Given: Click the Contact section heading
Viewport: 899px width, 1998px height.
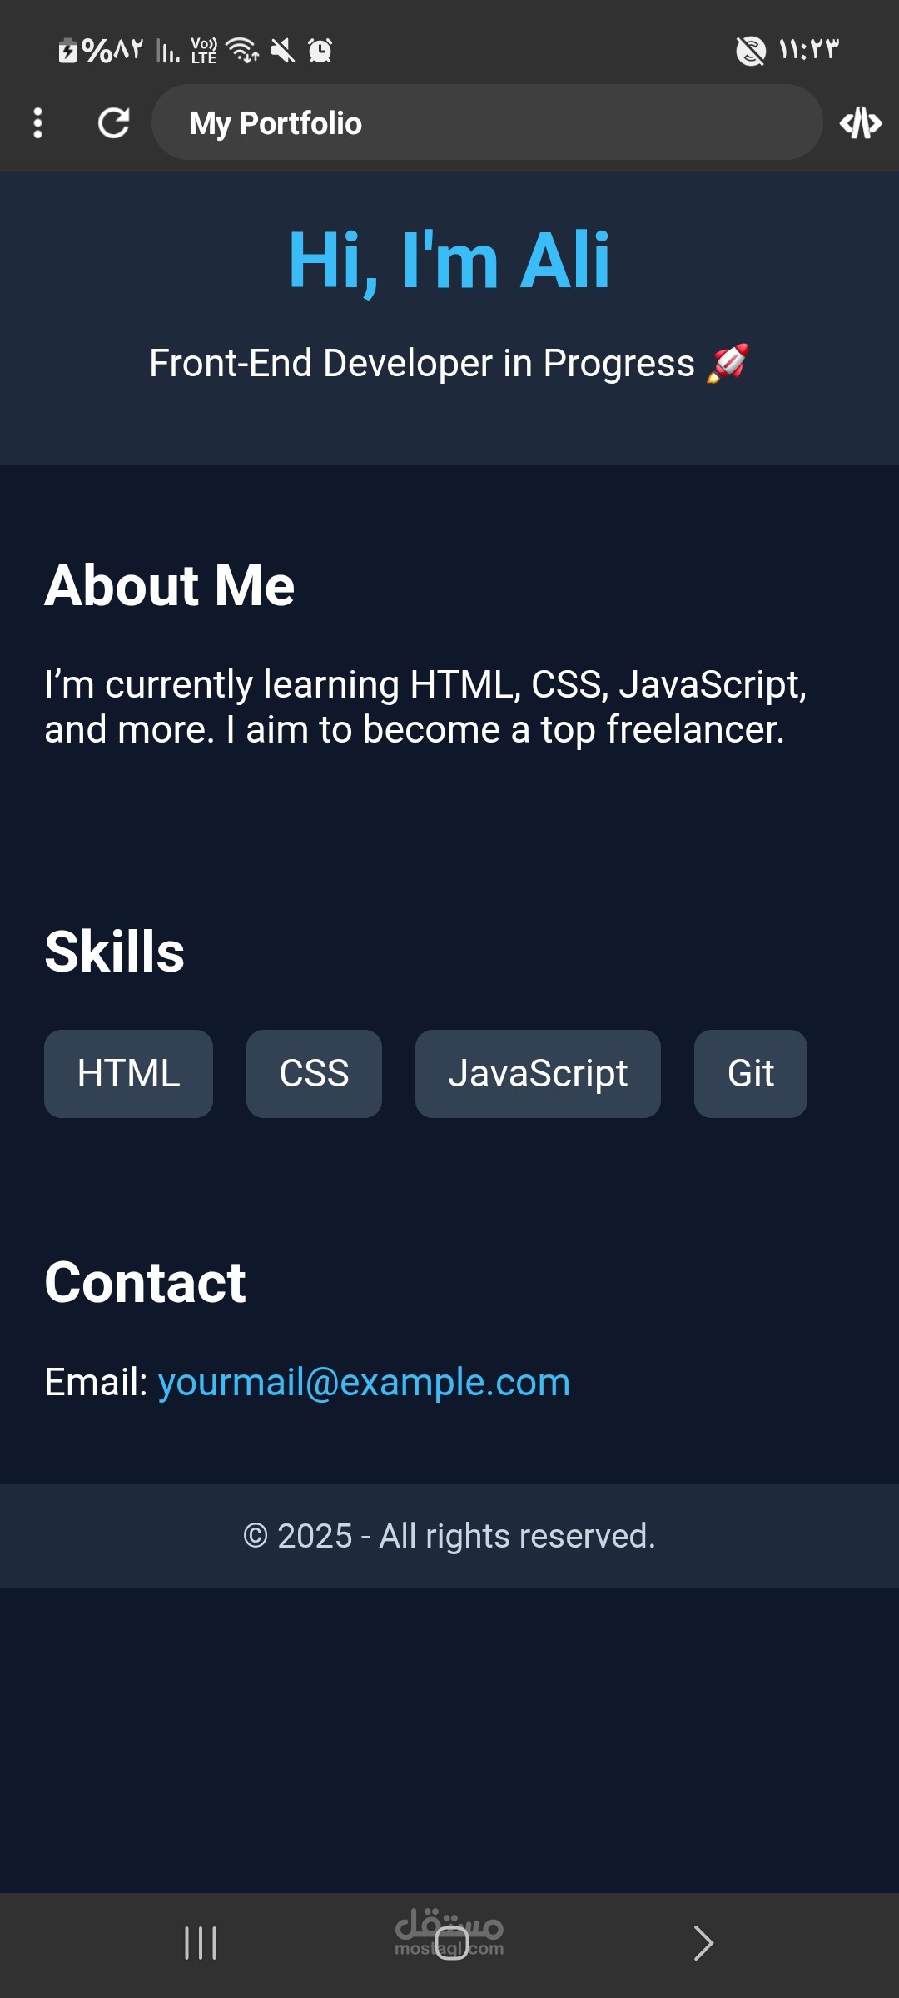Looking at the screenshot, I should point(145,1282).
